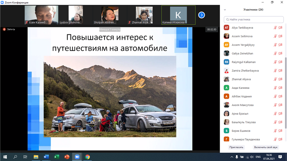The height and width of the screenshot is (161, 287).
Task: Click Гульмира Пауеденова muted microphone icon
Action: tap(275, 139)
